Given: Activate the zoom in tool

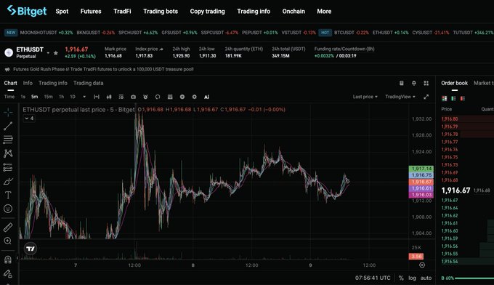Looking at the screenshot, I should [8, 241].
